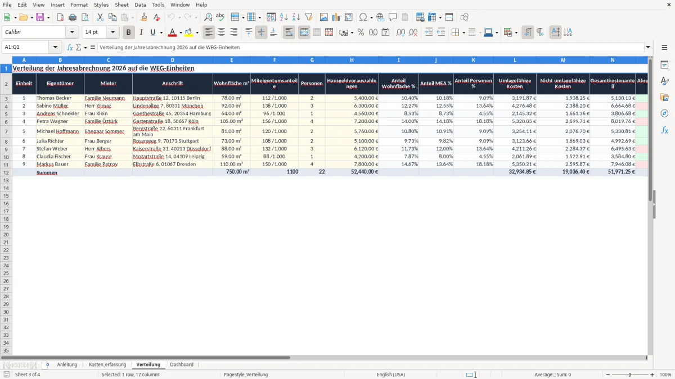Expand Name Box dropdown arrow

pyautogui.click(x=55, y=47)
